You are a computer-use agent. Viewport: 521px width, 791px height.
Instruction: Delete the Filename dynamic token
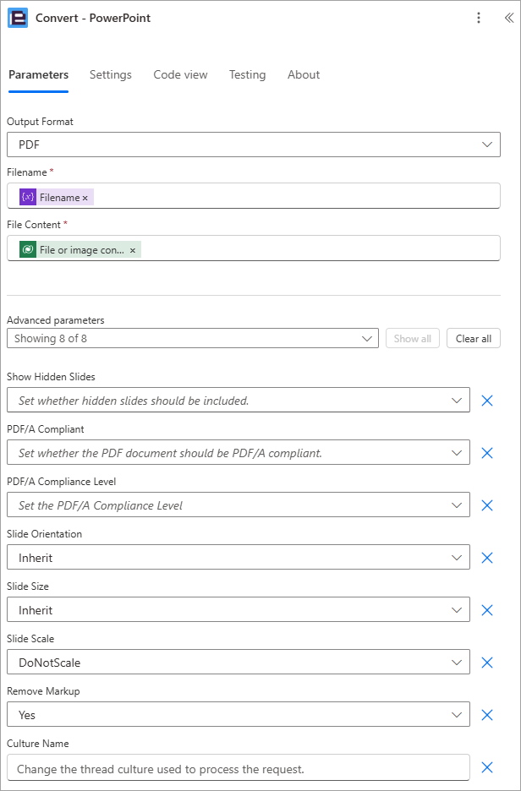pos(85,199)
